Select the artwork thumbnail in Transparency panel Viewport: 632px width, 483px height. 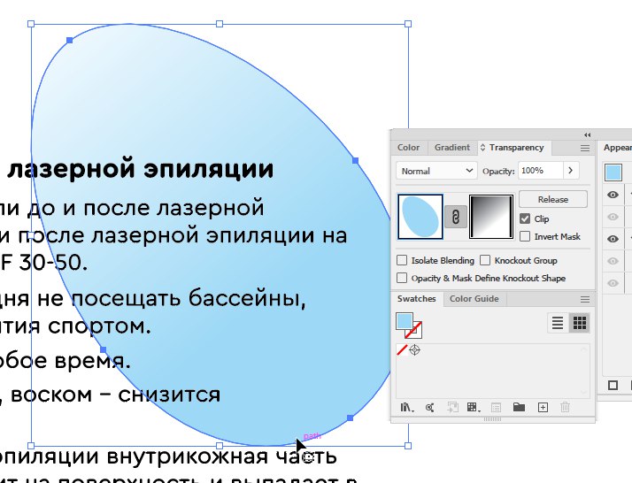pyautogui.click(x=420, y=217)
